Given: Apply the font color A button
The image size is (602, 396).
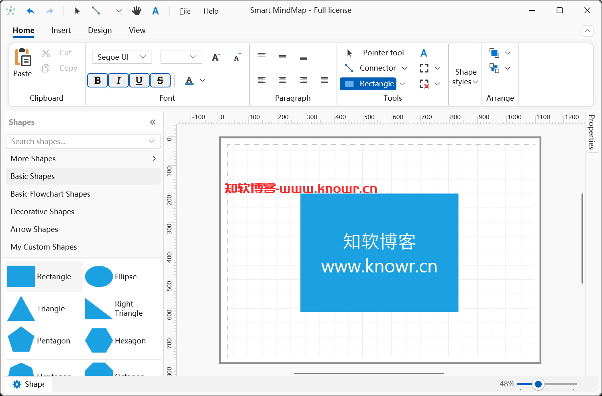Looking at the screenshot, I should pos(189,80).
